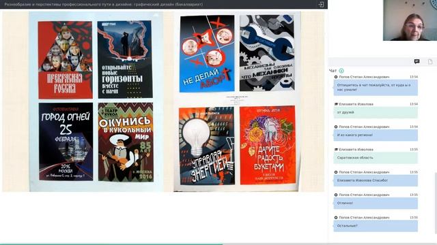Click author name above 'Отлично!' message
This screenshot has height=245, width=437.
point(364,195)
